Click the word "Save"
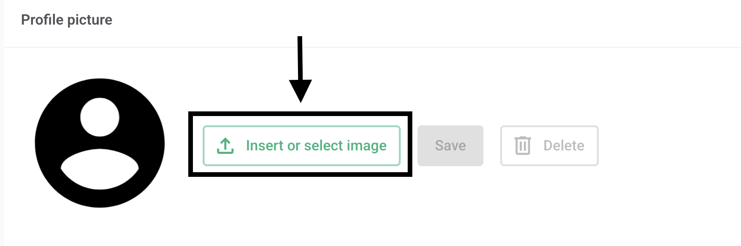741x246 pixels. tap(450, 146)
